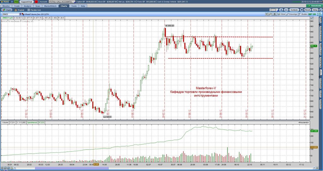
Task: Switch to the Scan tab
Action: click(x=38, y=6)
